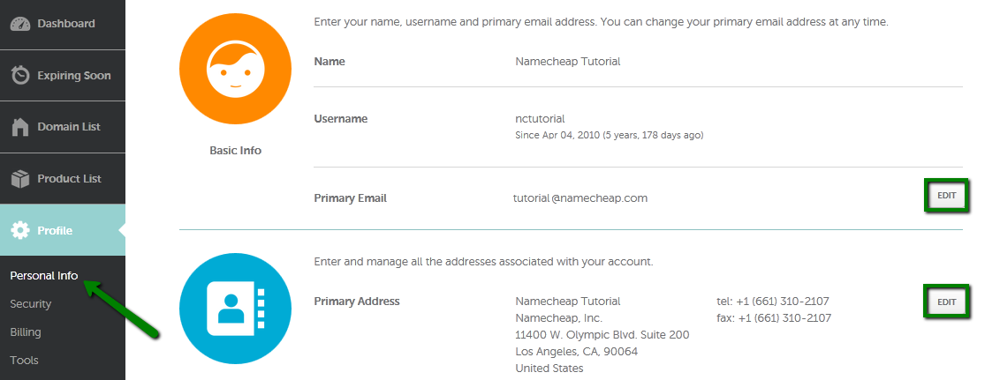Click the blue address book icon
Viewport: 1000px width, 380px height.
click(x=235, y=309)
